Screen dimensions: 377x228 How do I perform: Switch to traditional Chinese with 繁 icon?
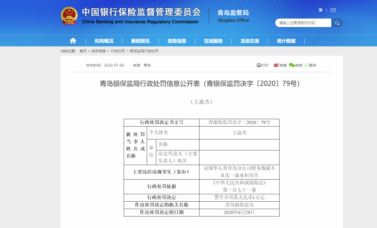tap(321, 10)
